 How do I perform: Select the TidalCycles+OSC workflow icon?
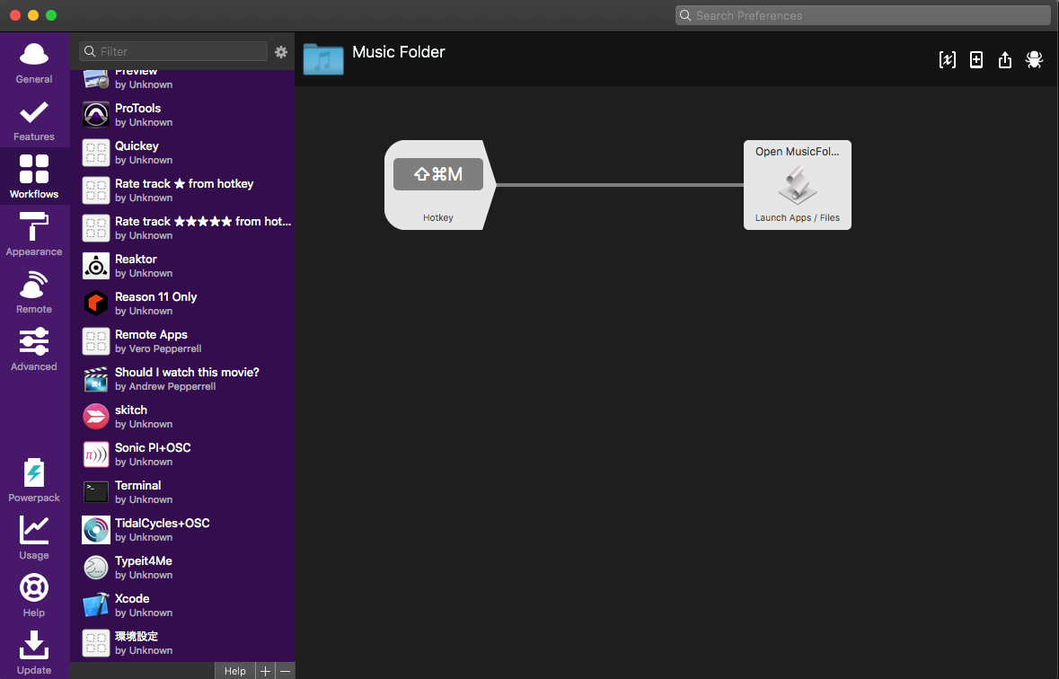point(96,530)
